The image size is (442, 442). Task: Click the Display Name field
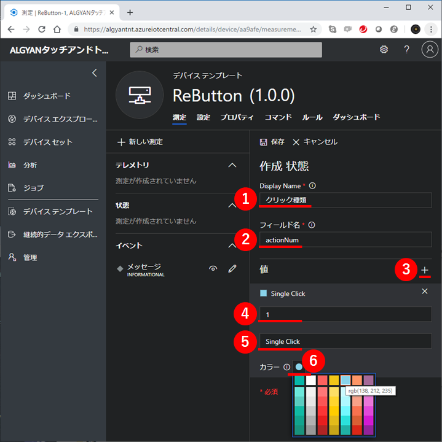[345, 200]
